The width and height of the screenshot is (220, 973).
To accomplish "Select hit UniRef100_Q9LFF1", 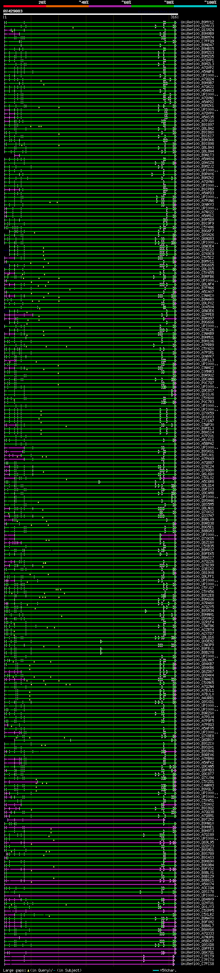I will click(197, 577).
